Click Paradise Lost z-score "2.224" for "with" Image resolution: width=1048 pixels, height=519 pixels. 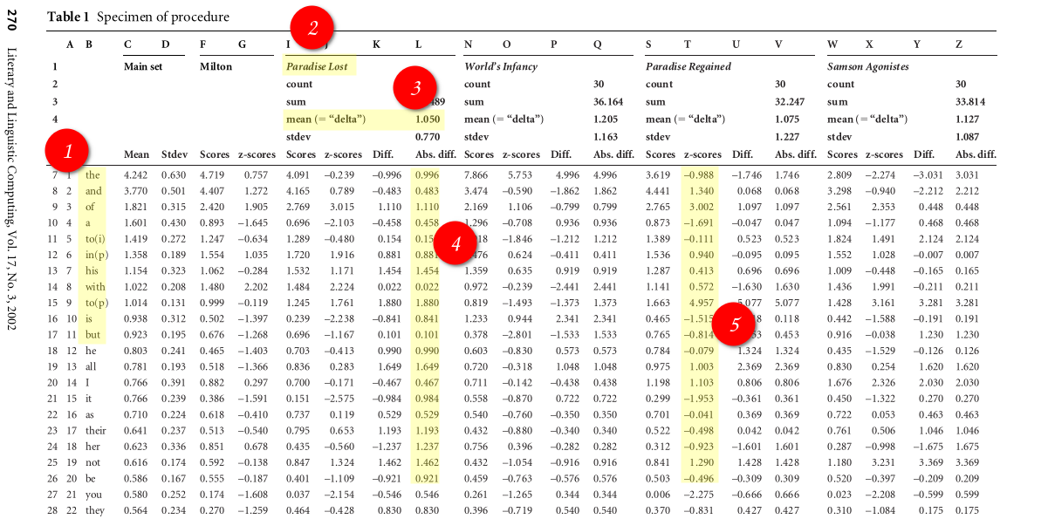click(x=344, y=288)
